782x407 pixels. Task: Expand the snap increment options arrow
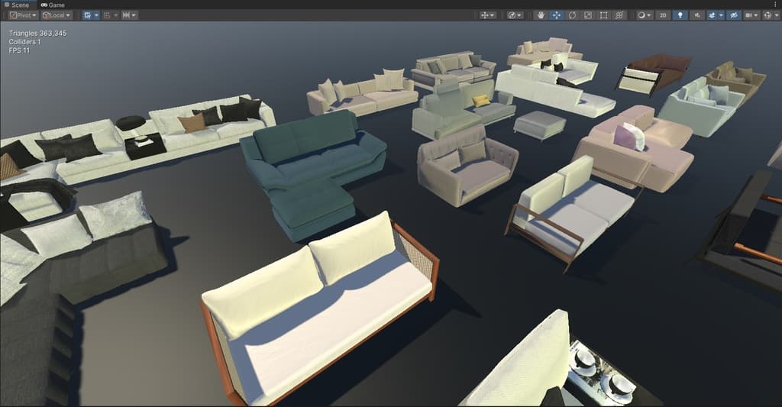click(x=134, y=15)
